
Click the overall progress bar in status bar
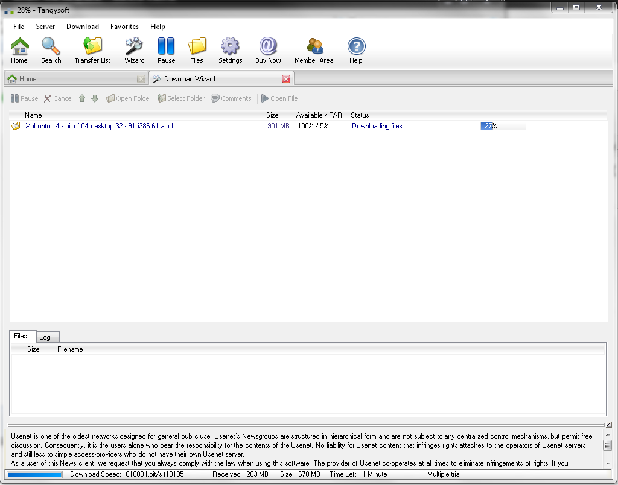click(34, 474)
